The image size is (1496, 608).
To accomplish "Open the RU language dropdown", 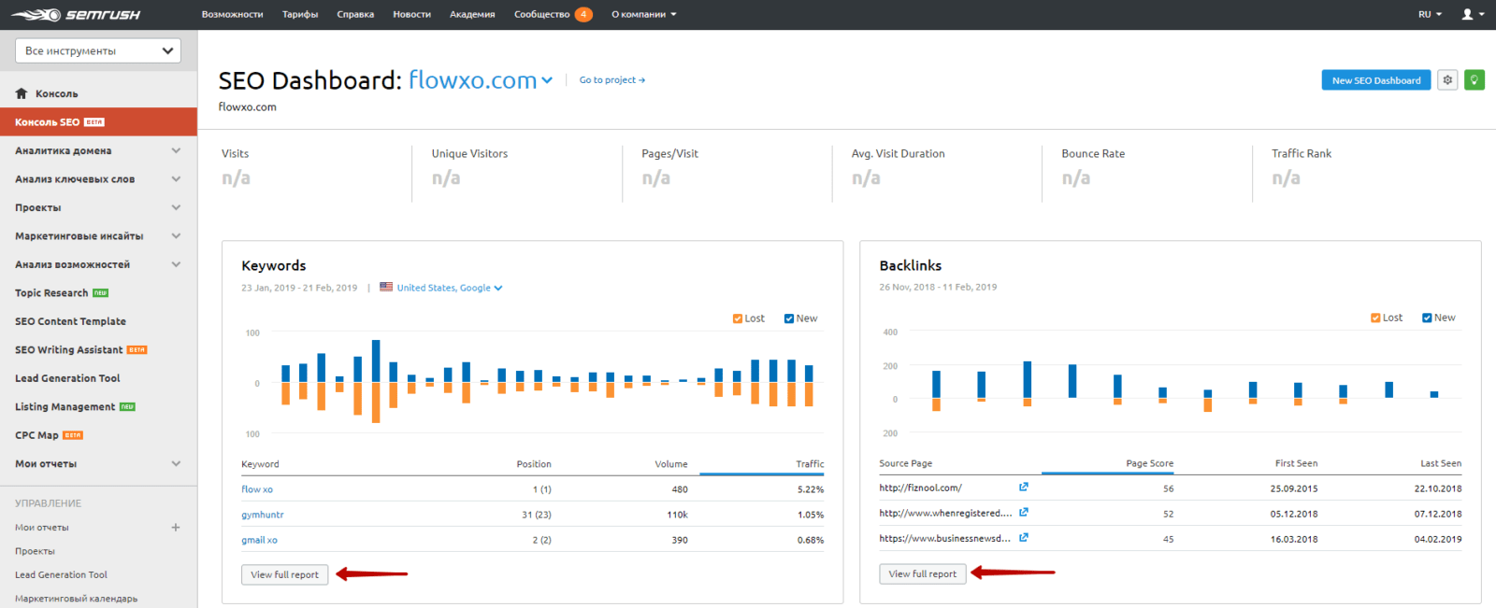I will coord(1430,14).
